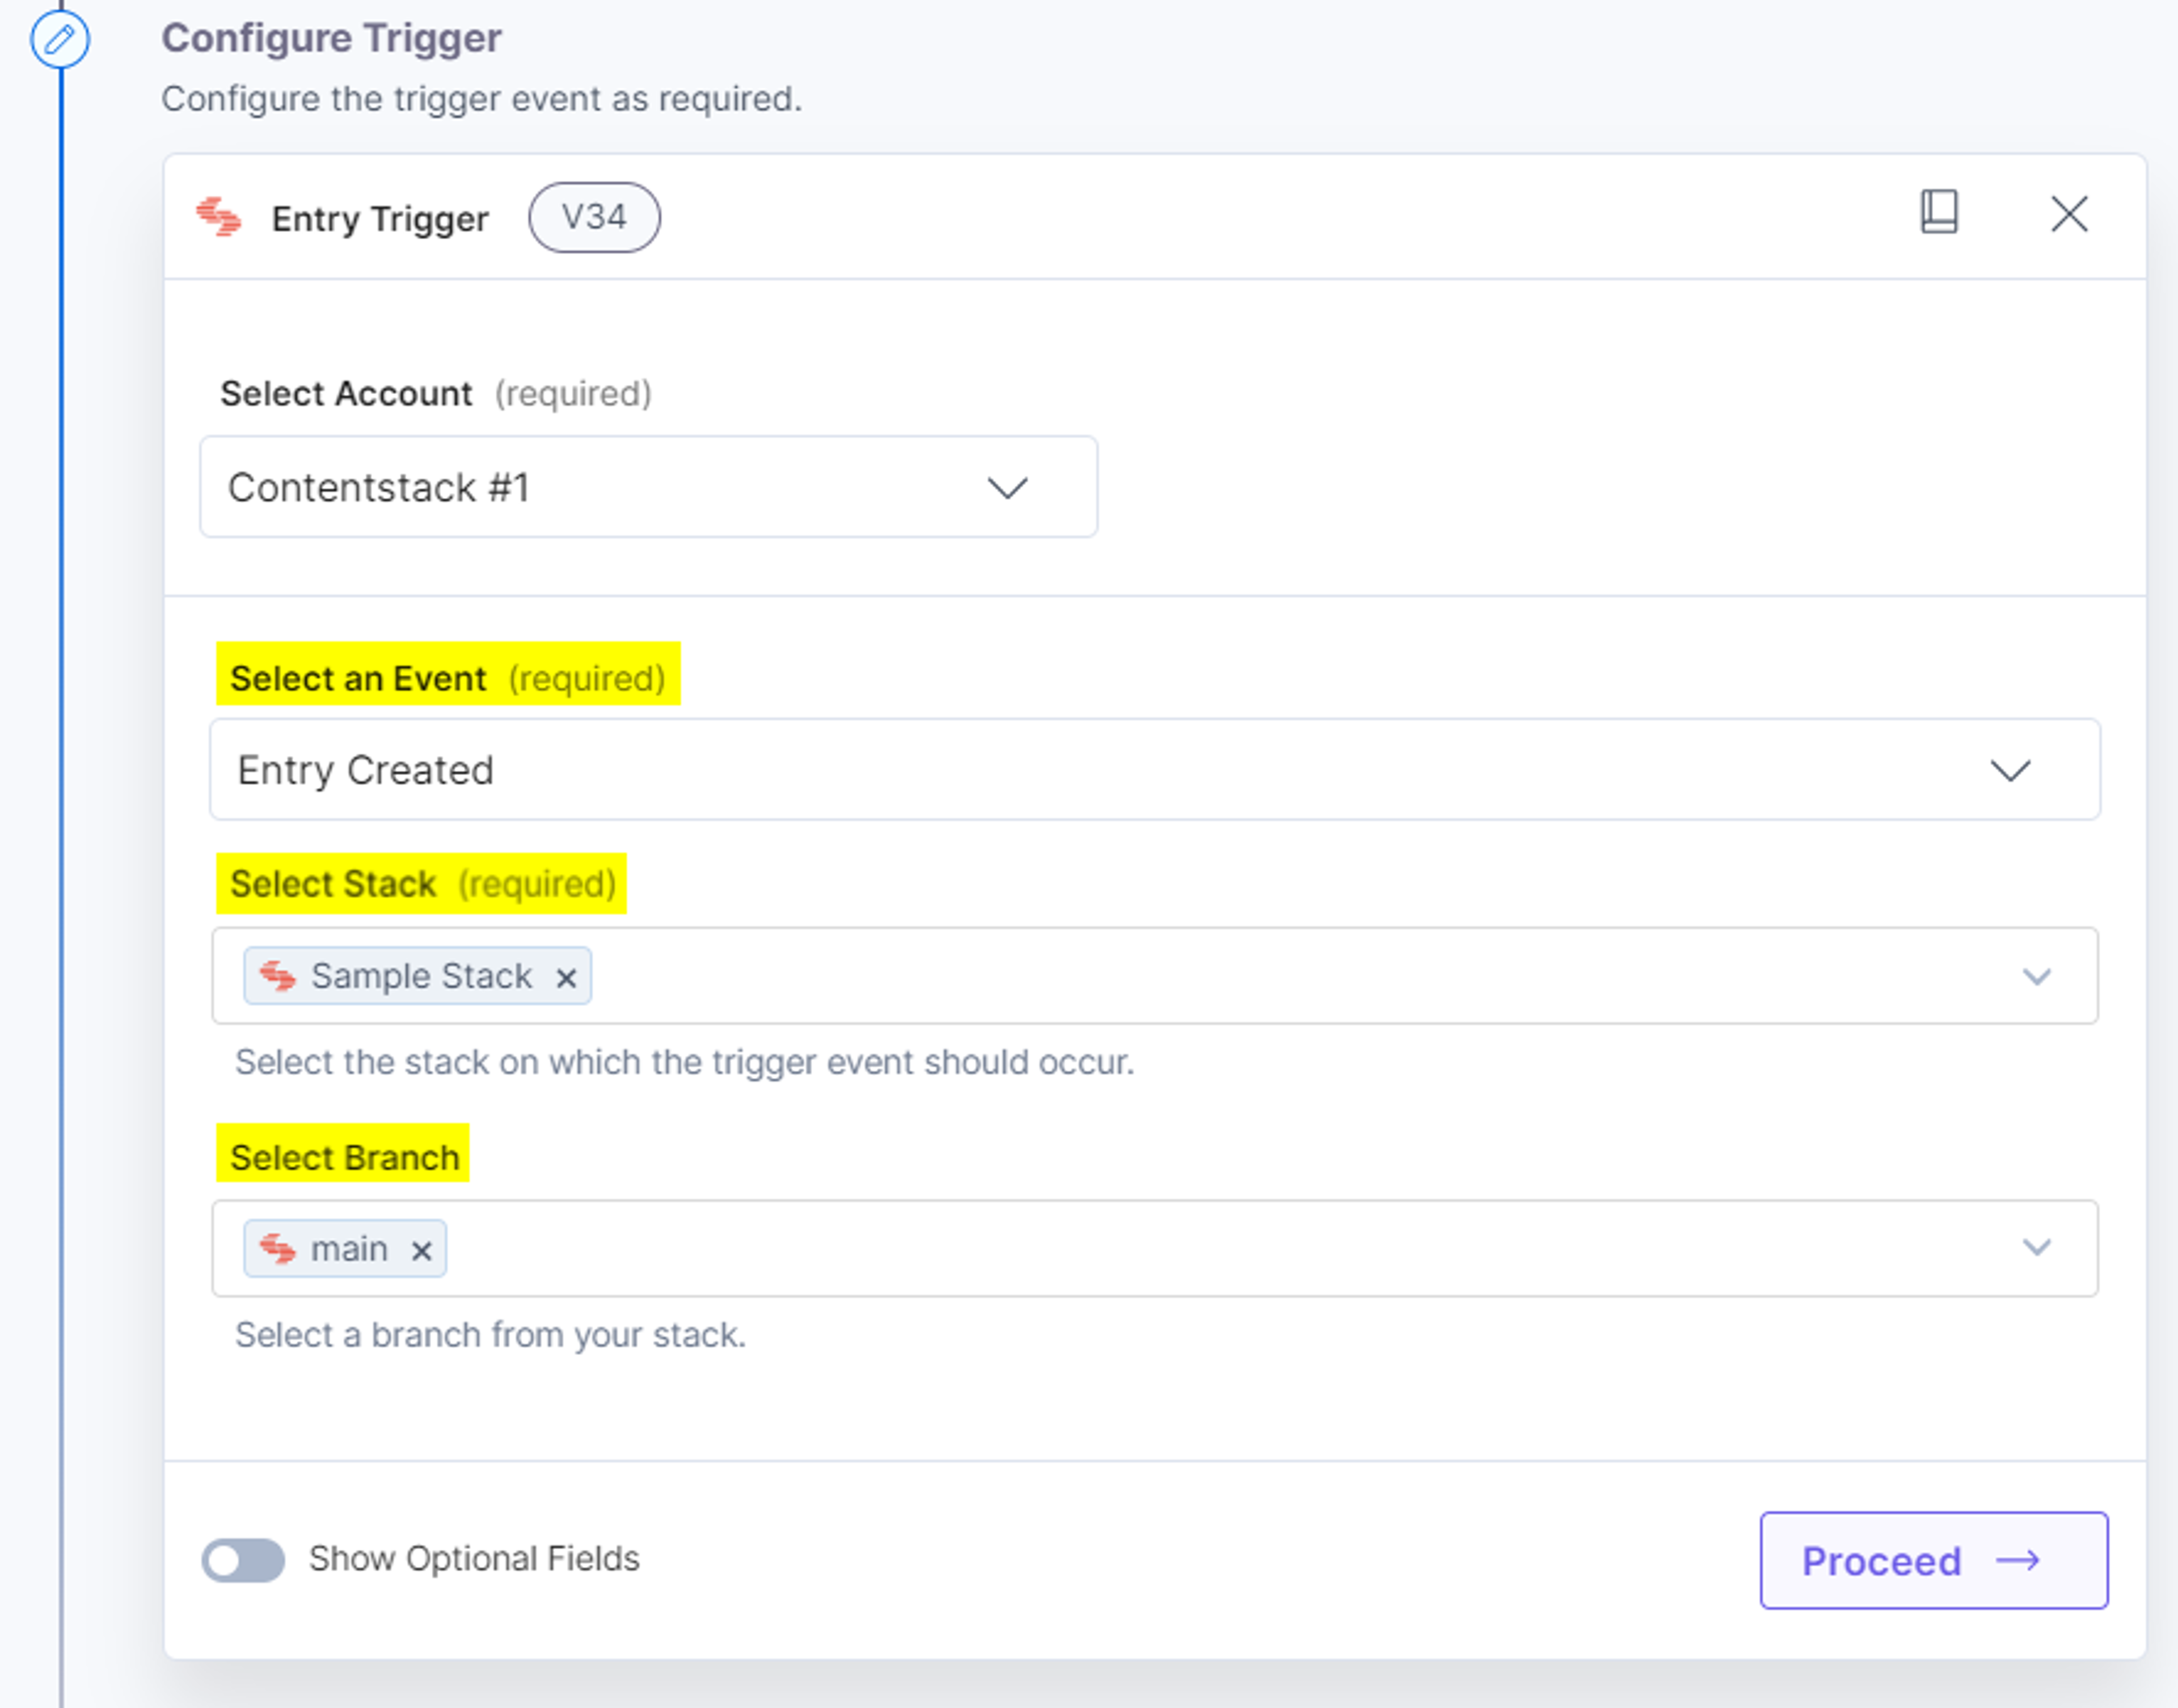Click the Proceed button

[1934, 1560]
